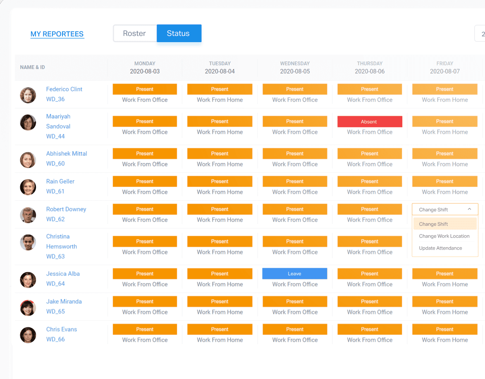
Task: Click Jessica Alba's Friday Present badge
Action: pyautogui.click(x=445, y=274)
